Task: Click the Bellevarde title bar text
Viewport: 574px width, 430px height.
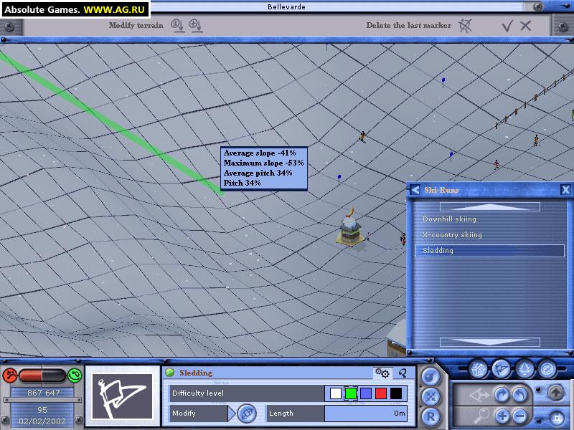Action: coord(286,6)
